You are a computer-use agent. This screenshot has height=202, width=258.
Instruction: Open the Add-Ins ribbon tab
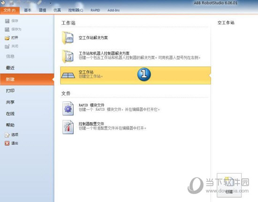click(x=114, y=10)
